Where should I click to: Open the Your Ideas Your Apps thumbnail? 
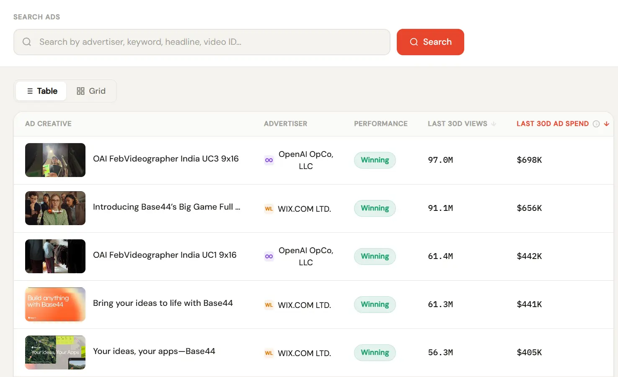[55, 352]
